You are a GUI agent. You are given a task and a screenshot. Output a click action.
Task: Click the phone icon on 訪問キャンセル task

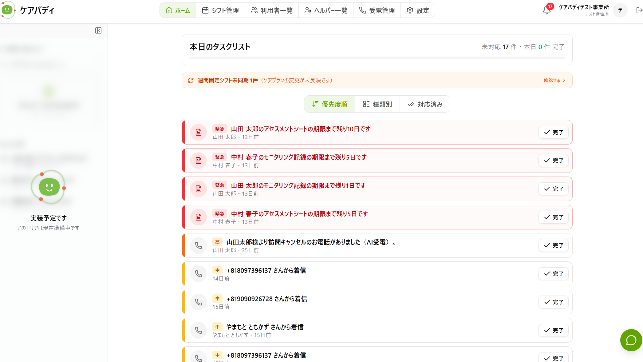click(x=199, y=245)
